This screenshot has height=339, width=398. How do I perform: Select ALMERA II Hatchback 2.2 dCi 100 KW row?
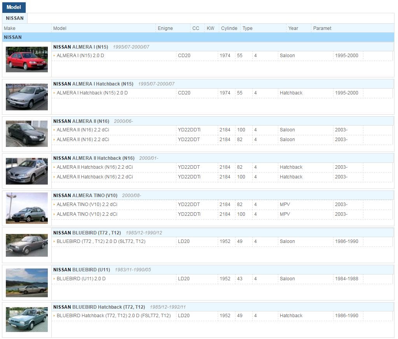[x=223, y=177]
